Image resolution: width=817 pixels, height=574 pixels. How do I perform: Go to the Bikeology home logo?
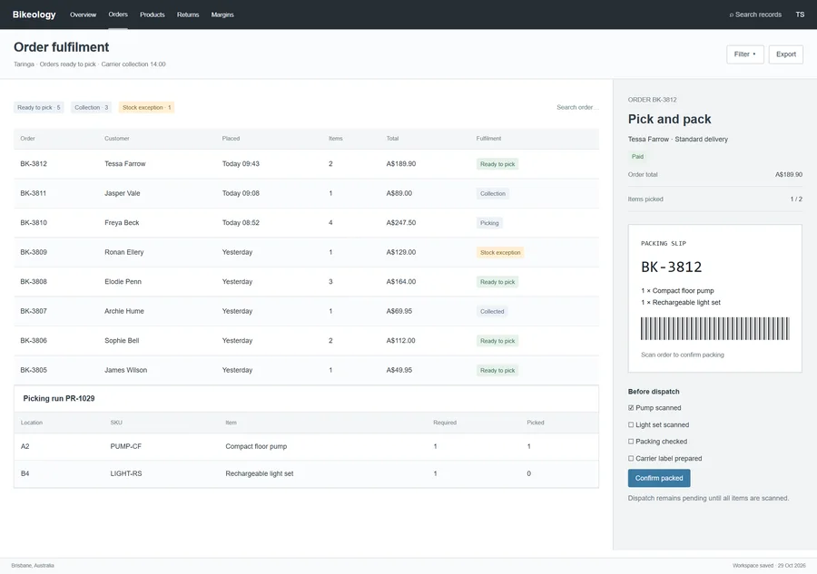[x=34, y=15]
